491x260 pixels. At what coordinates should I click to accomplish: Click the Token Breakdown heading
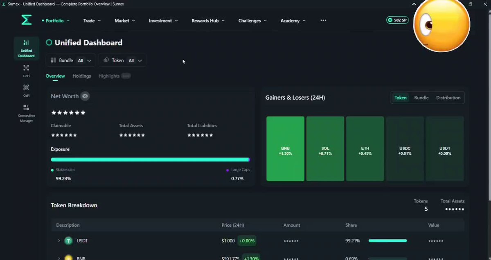[74, 205]
